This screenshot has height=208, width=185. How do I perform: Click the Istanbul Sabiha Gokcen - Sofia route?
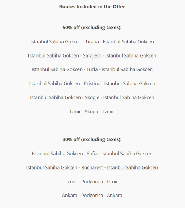pos(92,154)
